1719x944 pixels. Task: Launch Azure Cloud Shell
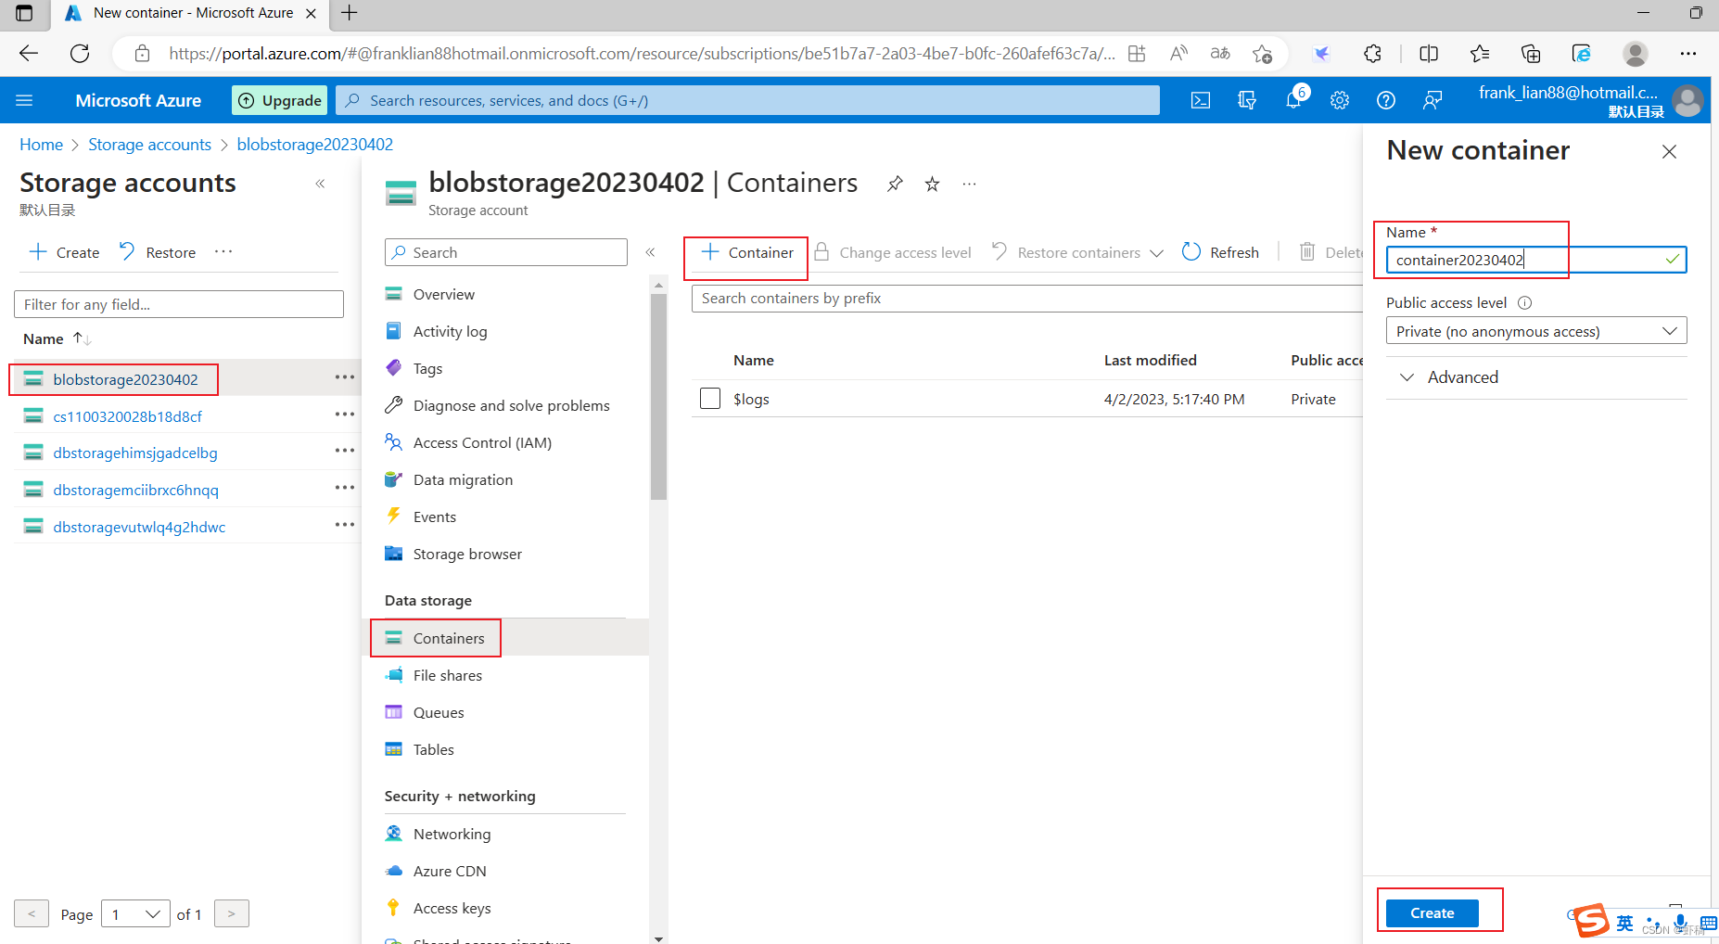click(1200, 100)
